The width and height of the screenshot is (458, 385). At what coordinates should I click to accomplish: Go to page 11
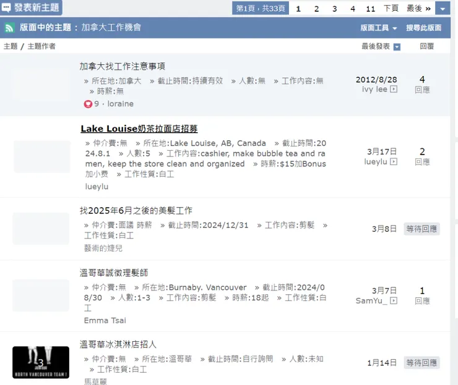click(370, 9)
